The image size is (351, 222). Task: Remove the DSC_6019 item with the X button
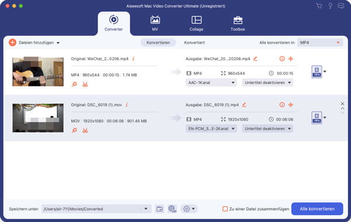point(342,103)
